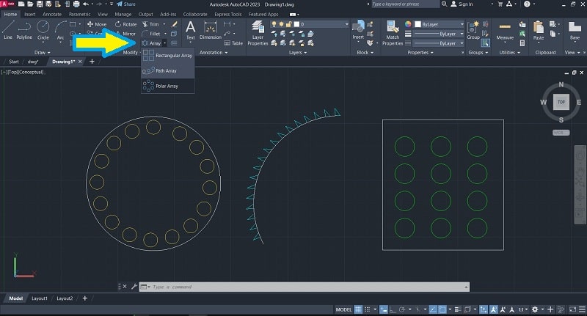Click the Plot (print) icon

pyautogui.click(x=76, y=4)
